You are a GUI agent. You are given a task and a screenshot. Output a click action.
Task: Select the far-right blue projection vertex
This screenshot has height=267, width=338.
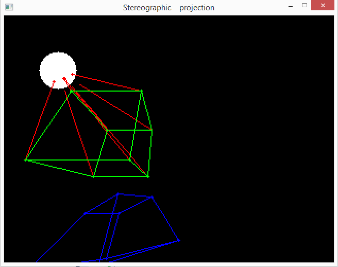tap(178, 240)
